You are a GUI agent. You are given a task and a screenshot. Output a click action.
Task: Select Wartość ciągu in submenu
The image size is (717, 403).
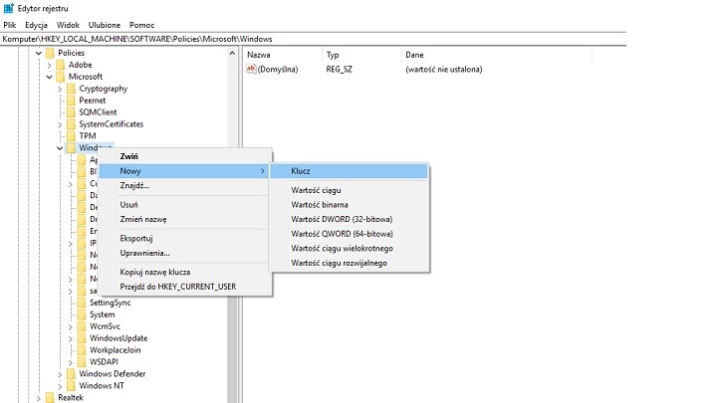tap(349, 190)
